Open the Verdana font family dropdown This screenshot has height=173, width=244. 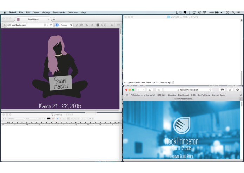15,118
